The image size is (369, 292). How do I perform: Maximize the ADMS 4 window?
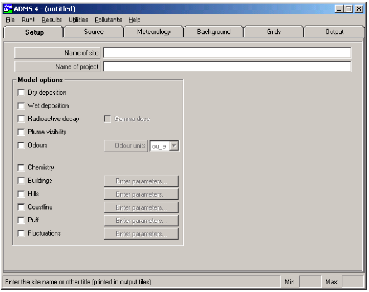click(x=348, y=9)
